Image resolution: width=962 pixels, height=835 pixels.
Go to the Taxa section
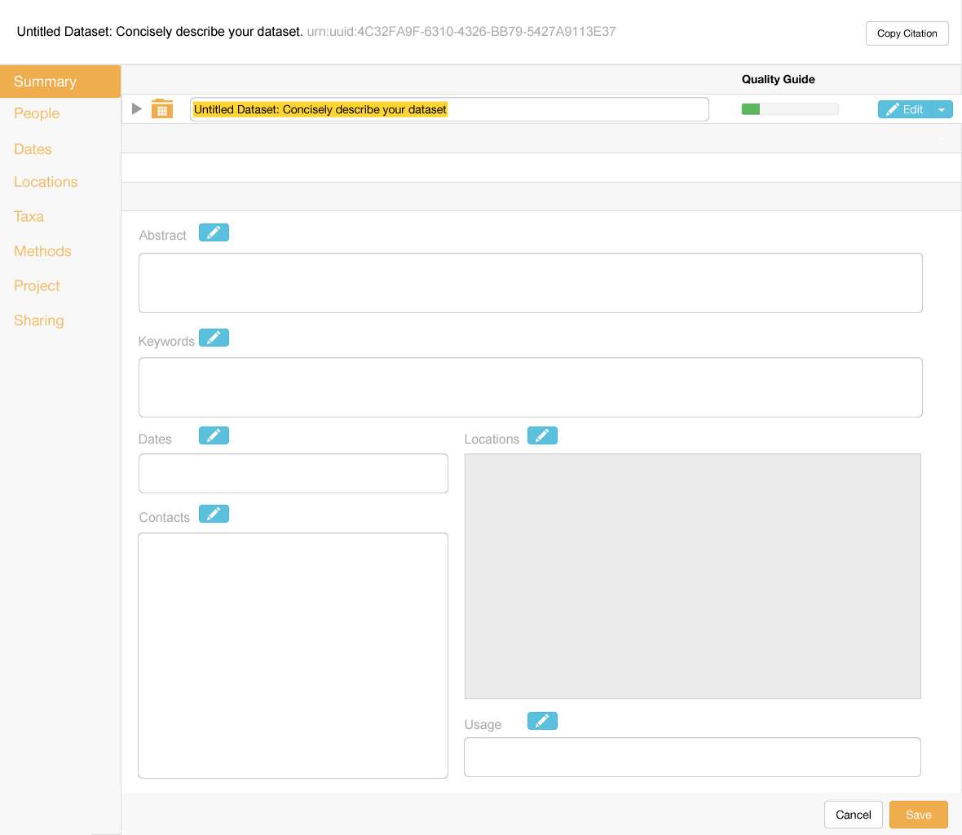pyautogui.click(x=29, y=216)
